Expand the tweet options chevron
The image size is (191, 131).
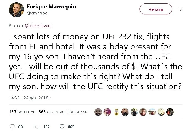pyautogui.click(x=180, y=9)
